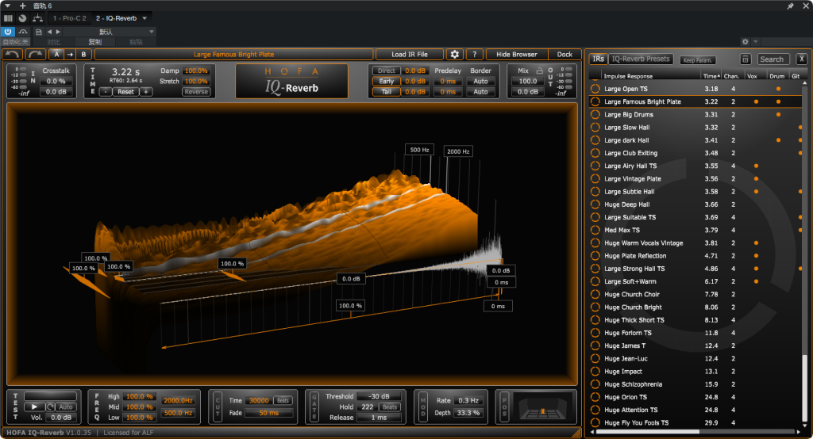Click the pie/knob view icon

(x=22, y=18)
